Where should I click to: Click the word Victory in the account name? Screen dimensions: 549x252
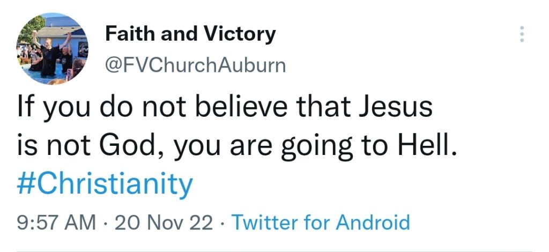click(x=240, y=34)
